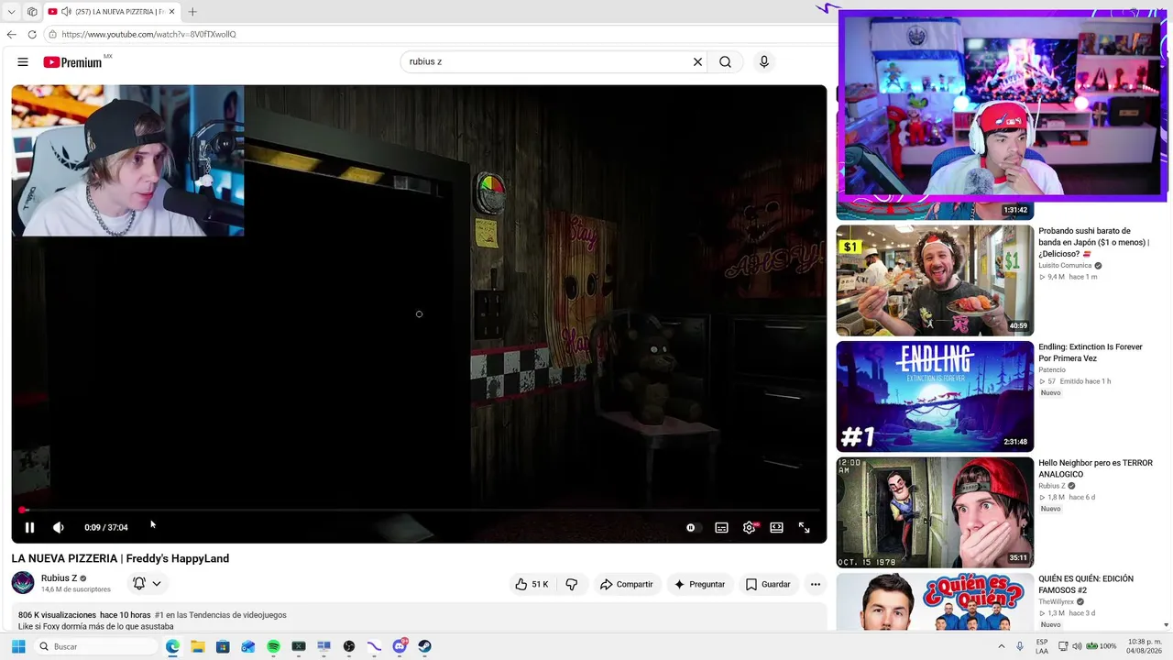Open the Rubius Z channel name link
This screenshot has width=1173, height=660.
59,578
